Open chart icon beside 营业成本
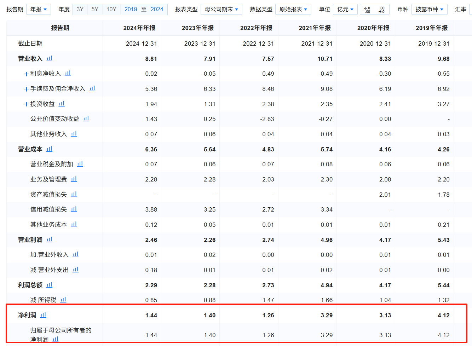 click(50, 149)
